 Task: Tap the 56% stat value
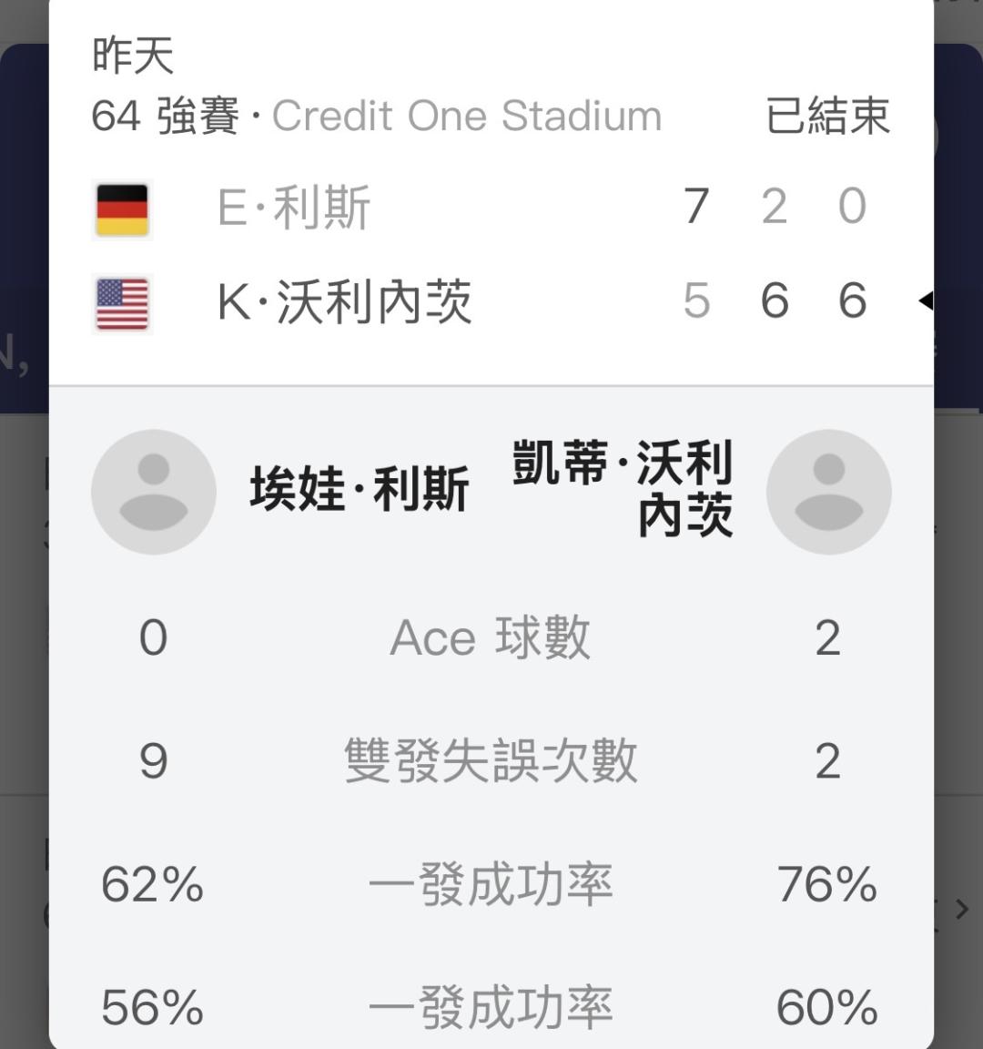point(152,1008)
